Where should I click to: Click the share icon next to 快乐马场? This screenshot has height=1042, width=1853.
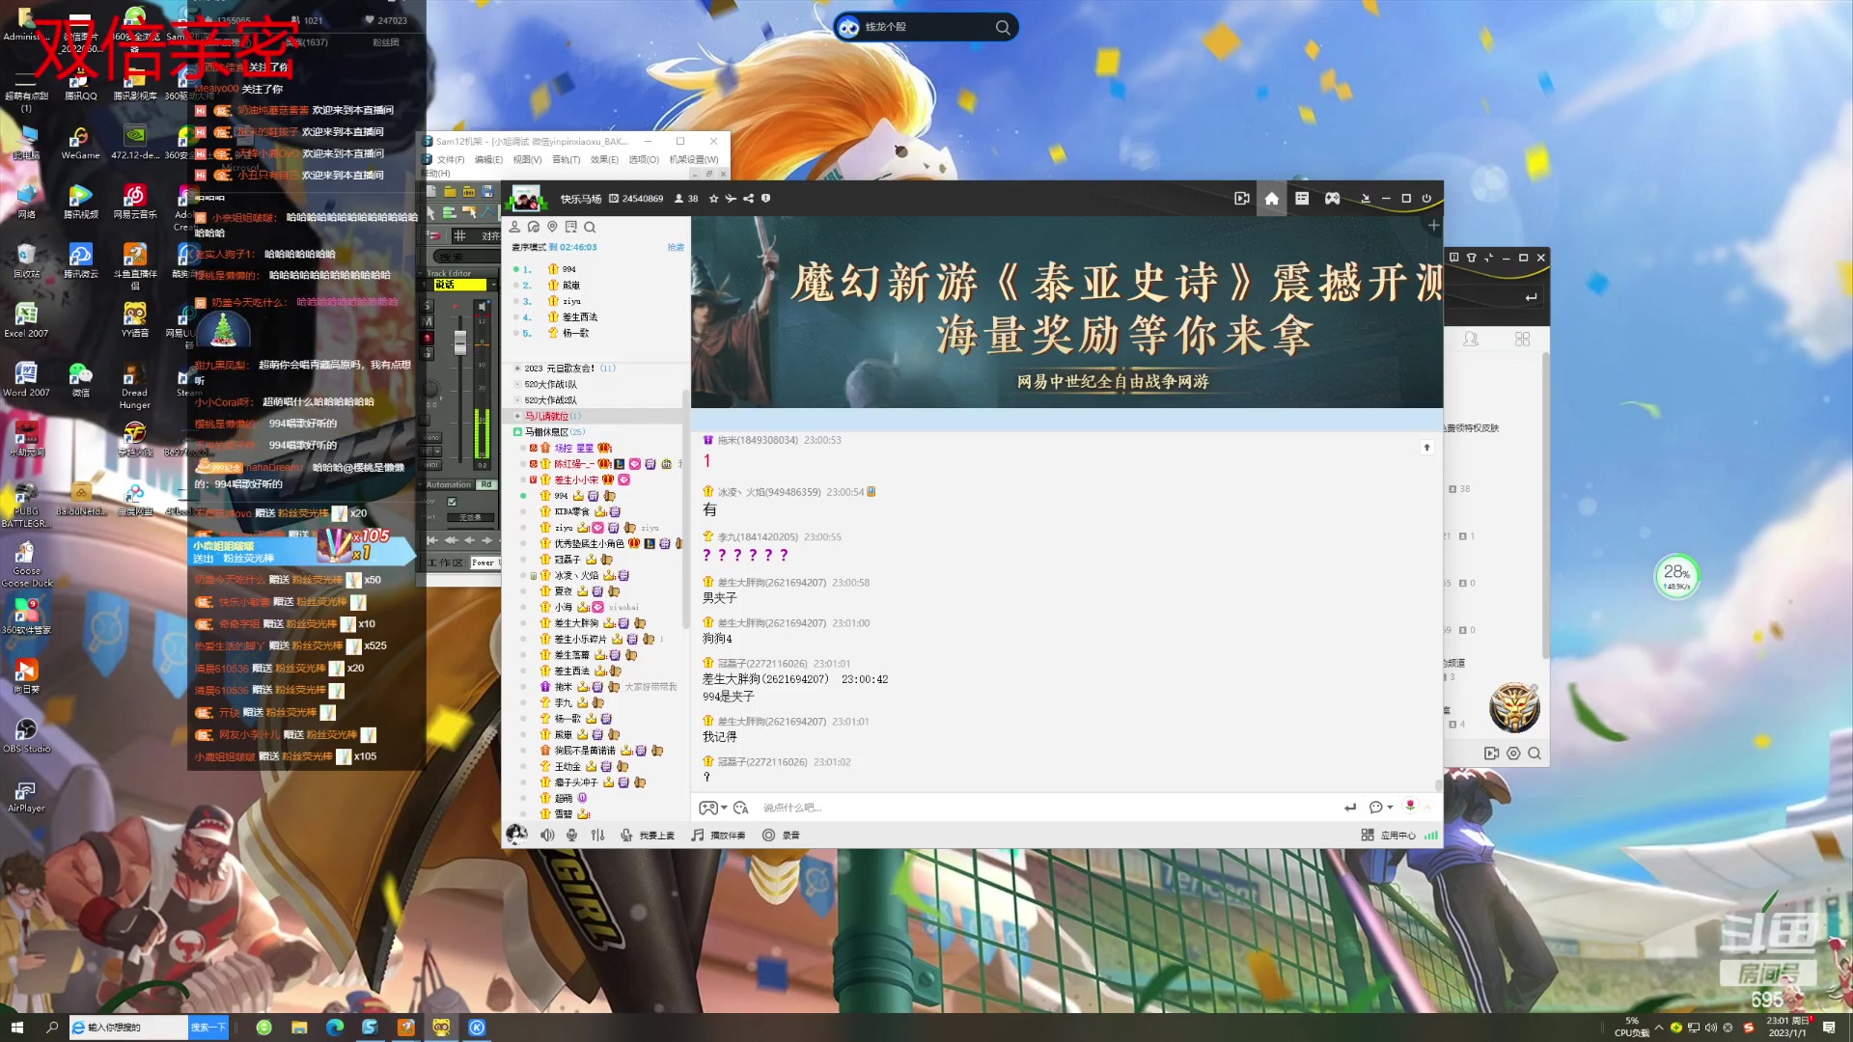tap(747, 199)
